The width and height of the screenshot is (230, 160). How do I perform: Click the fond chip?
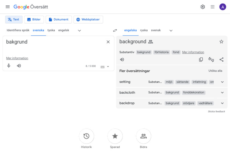point(176,52)
